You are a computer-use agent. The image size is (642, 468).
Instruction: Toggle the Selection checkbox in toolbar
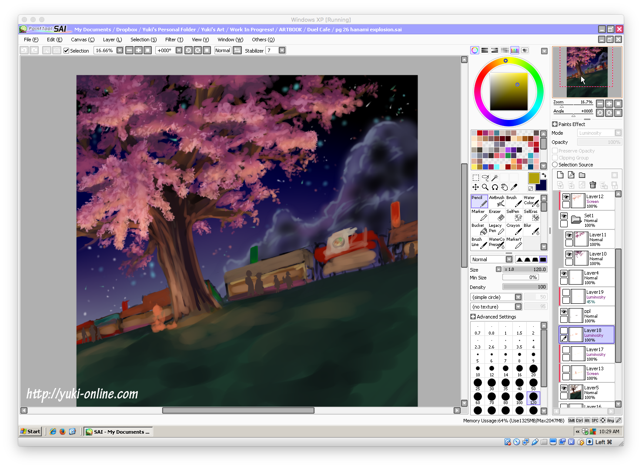point(67,51)
